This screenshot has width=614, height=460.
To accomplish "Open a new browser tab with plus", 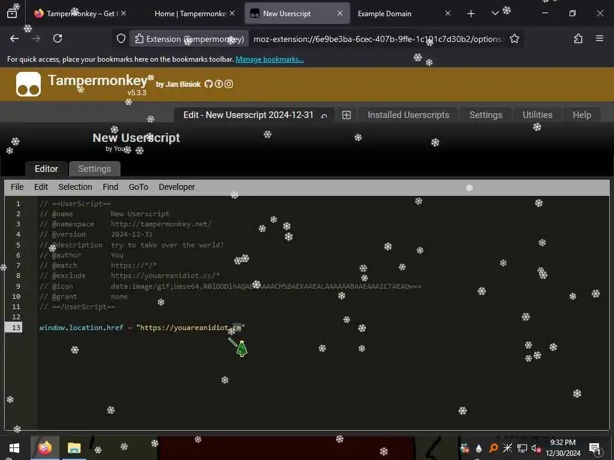I will click(x=471, y=14).
